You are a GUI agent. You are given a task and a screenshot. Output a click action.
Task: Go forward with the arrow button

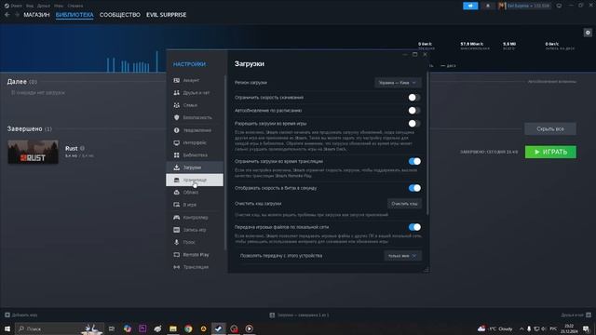pos(17,15)
